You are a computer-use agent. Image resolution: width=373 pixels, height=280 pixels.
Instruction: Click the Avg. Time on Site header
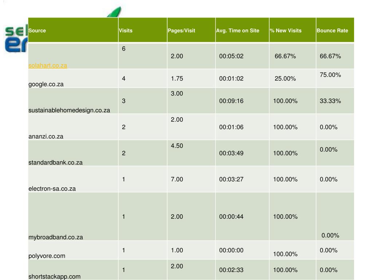pyautogui.click(x=242, y=30)
